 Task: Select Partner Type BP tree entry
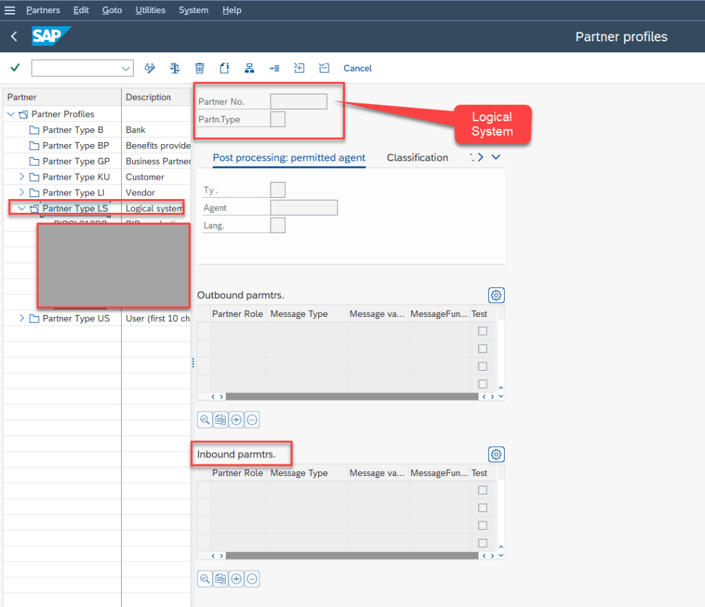click(75, 145)
